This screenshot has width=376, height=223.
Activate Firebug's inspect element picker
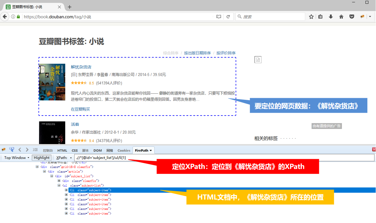click(12, 150)
